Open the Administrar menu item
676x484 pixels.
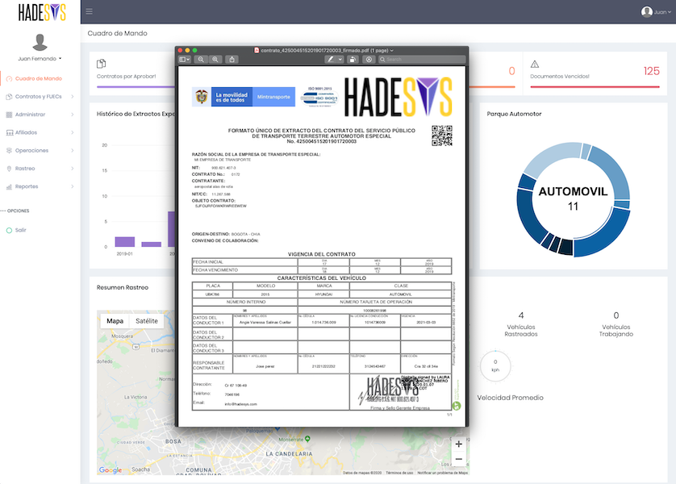click(30, 115)
